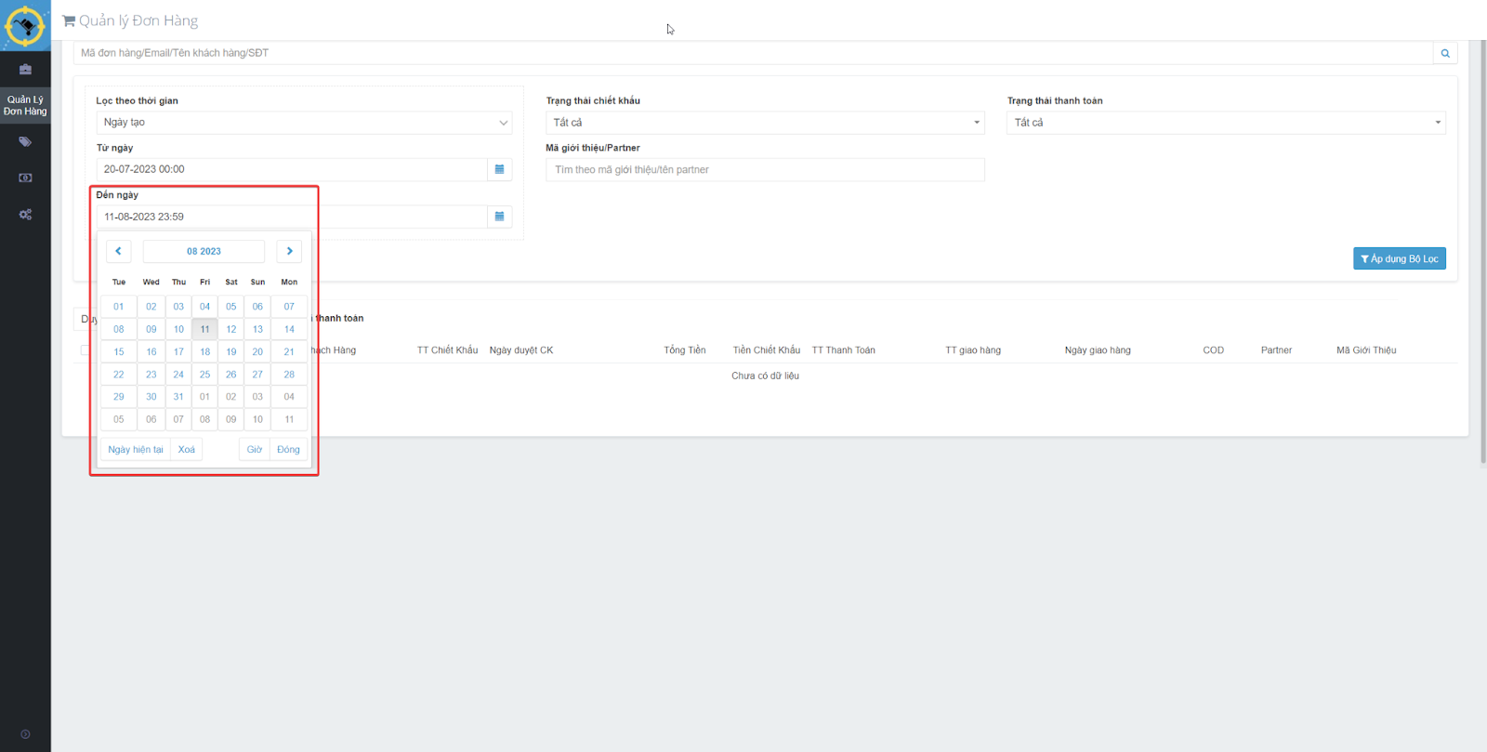The height and width of the screenshot is (752, 1487).
Task: Click the Ngày hiện tại button
Action: point(136,450)
